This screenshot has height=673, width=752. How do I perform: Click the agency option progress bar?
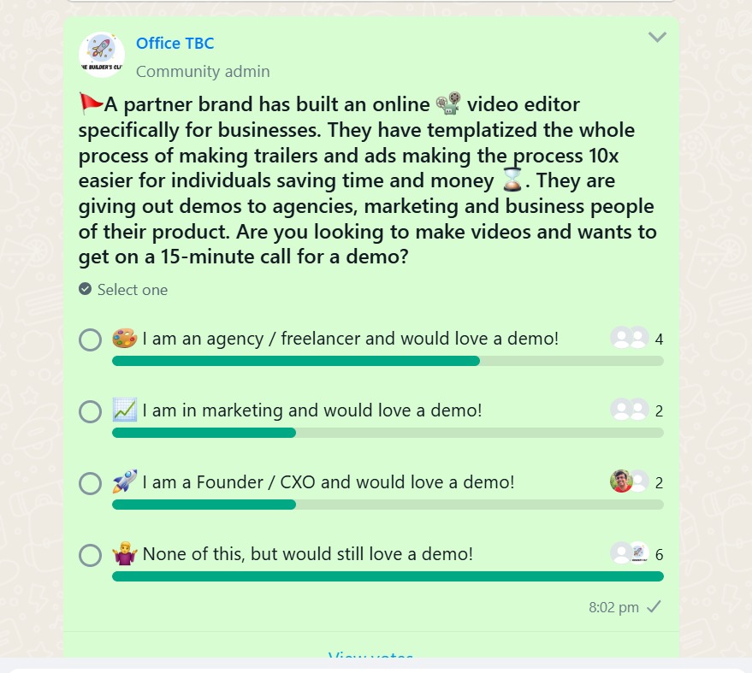tap(388, 361)
